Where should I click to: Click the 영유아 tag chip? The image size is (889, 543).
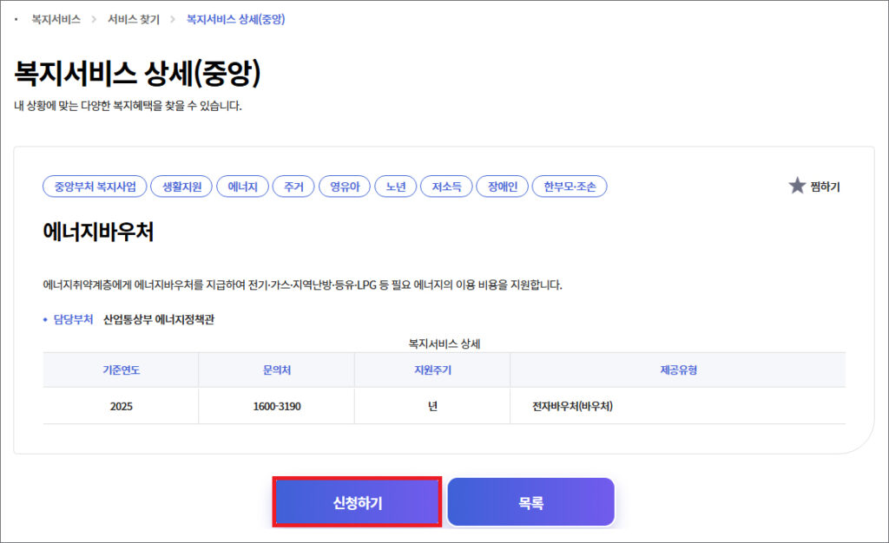[345, 186]
